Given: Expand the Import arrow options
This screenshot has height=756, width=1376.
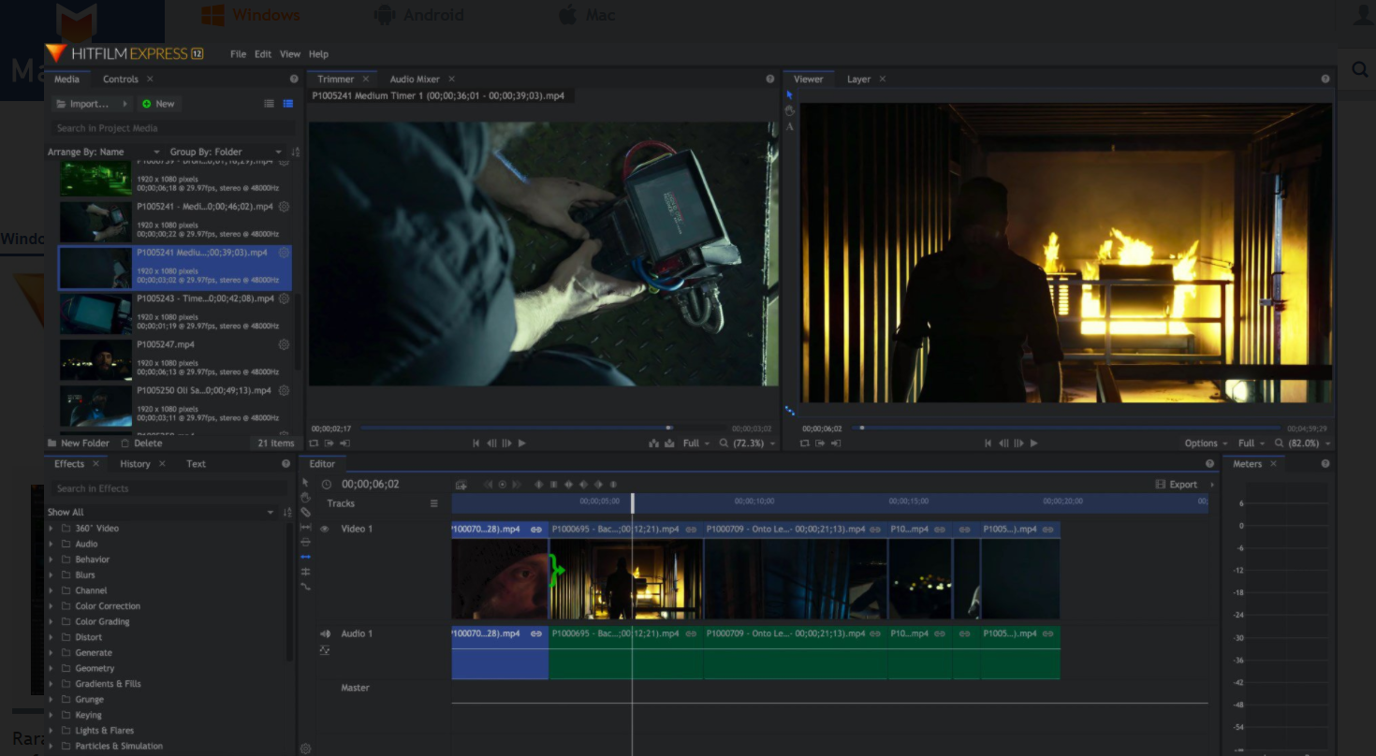Looking at the screenshot, I should pos(125,104).
